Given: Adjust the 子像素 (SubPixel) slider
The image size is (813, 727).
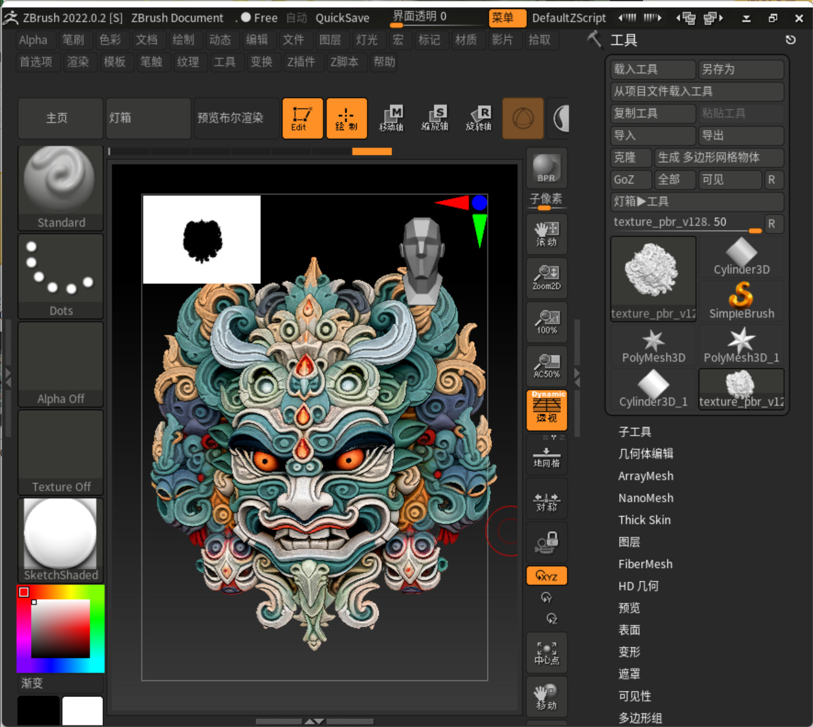Looking at the screenshot, I should 546,201.
